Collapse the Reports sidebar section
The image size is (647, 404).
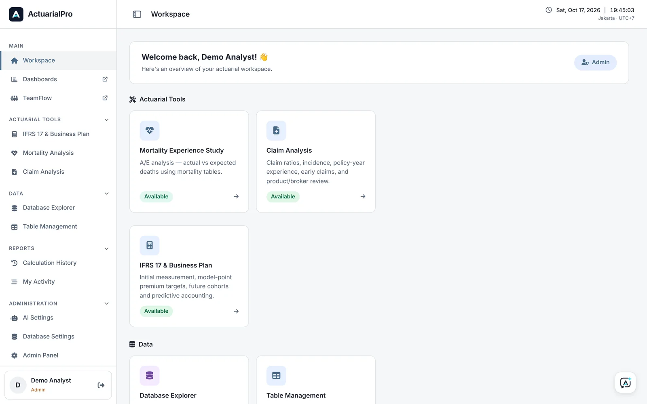107,248
